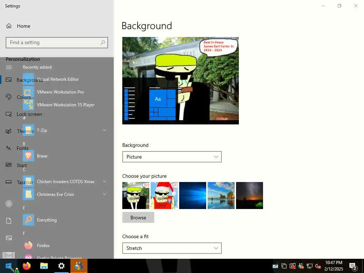Open the Choose a fit dropdown showing Stretch
The image size is (364, 273).
[172, 248]
